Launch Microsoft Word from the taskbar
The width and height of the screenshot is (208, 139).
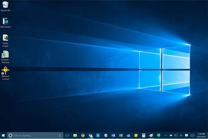tap(113, 136)
